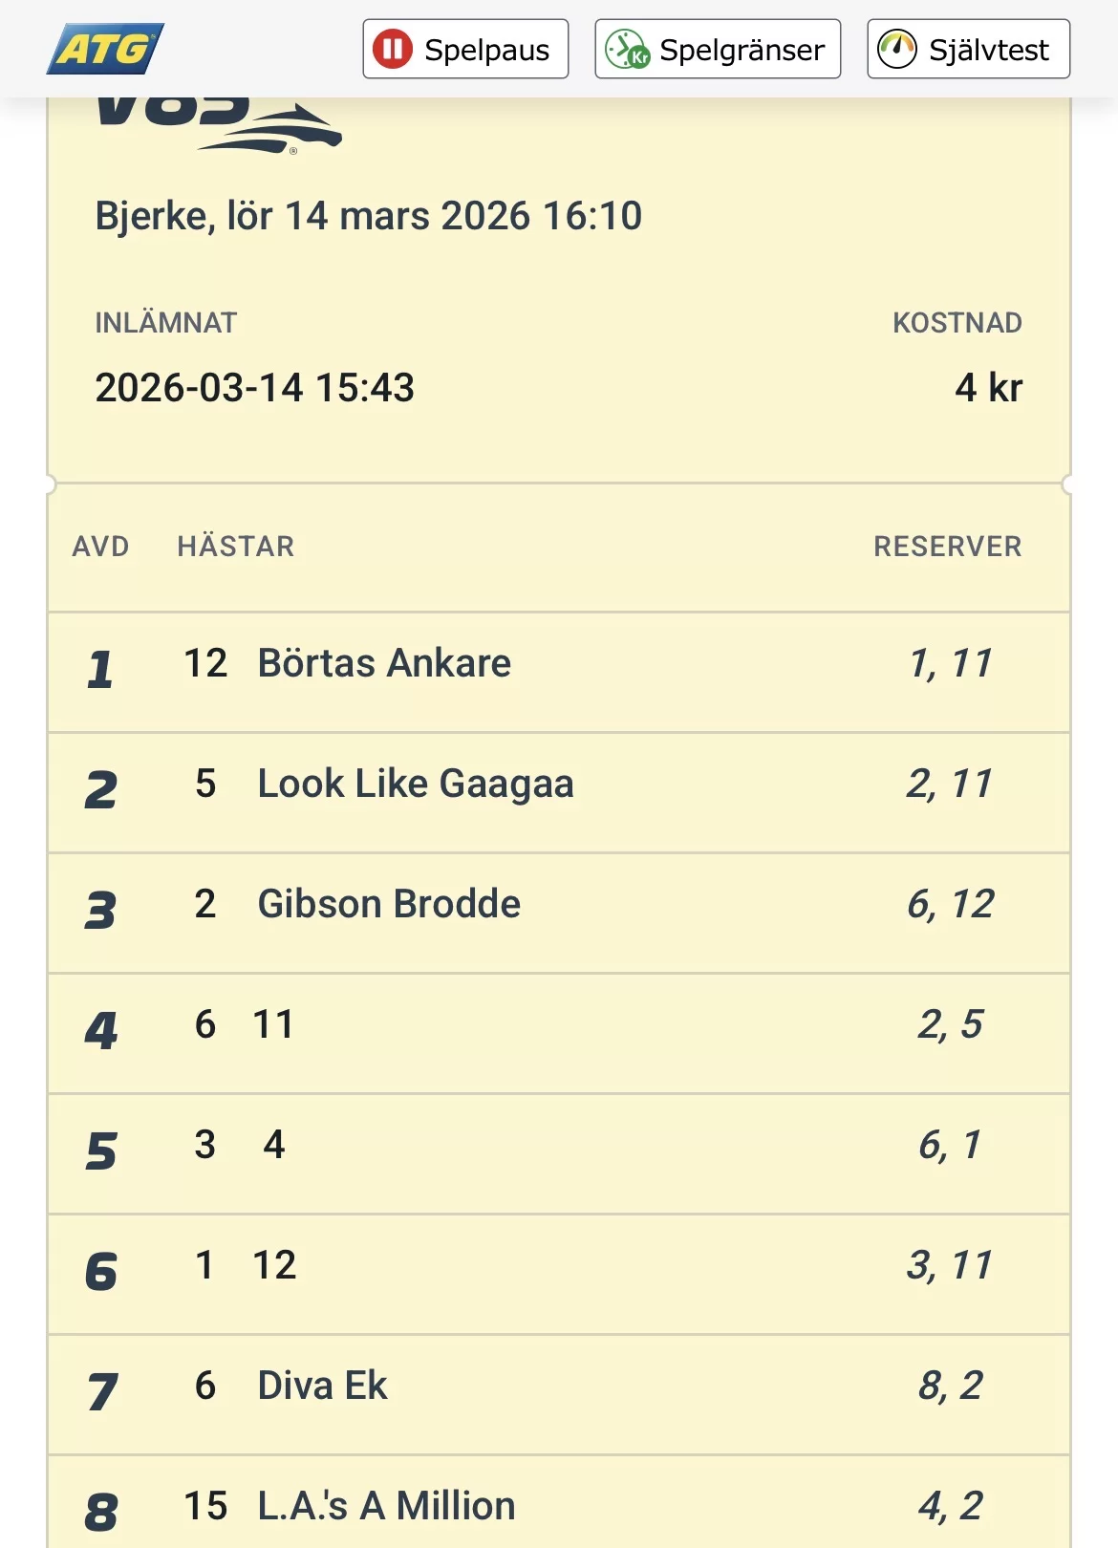Open the Spelpaus button

465,49
